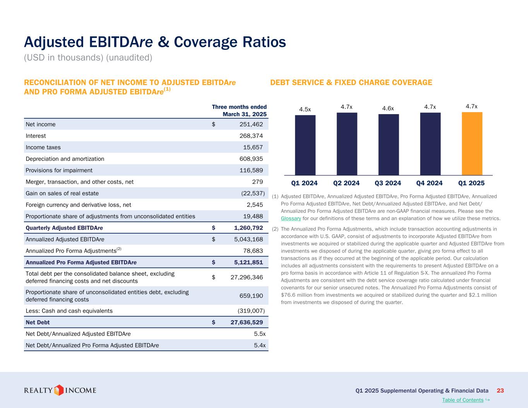Image resolution: width=528 pixels, height=408 pixels.
Task: Click the Annualized Pro Forma Adjustments row
Action: tap(146, 251)
